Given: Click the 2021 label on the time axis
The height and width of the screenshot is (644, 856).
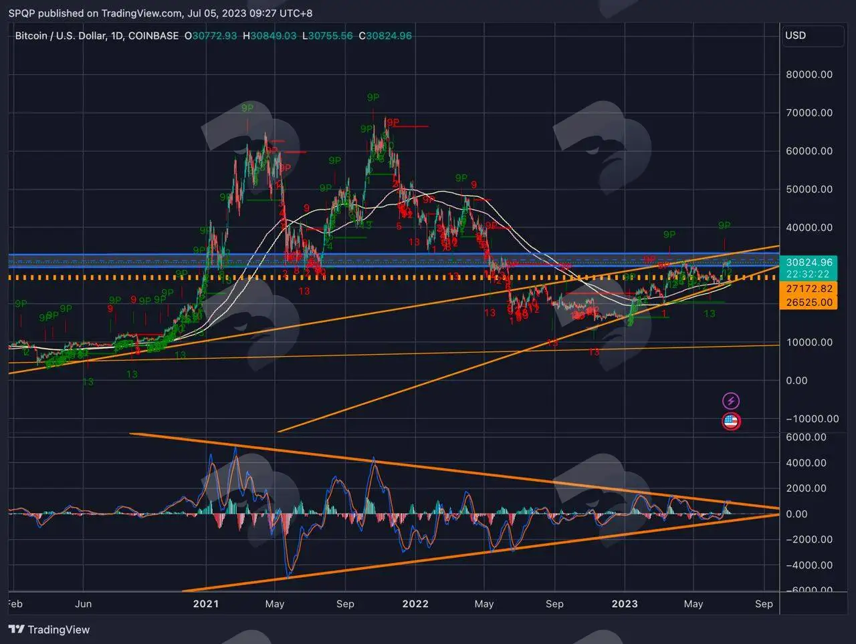Looking at the screenshot, I should (x=206, y=604).
